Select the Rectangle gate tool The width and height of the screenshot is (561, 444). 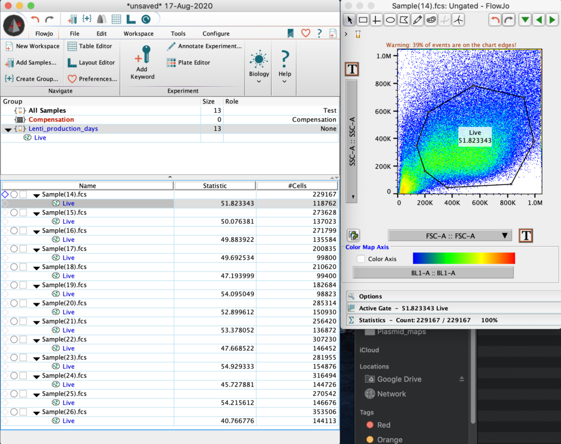[363, 20]
